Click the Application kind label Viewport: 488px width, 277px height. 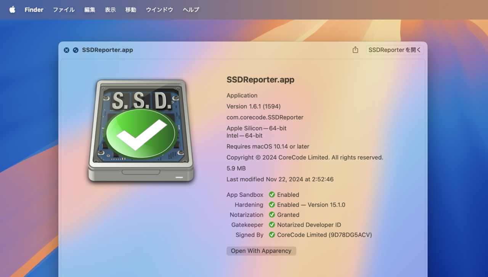click(x=242, y=96)
